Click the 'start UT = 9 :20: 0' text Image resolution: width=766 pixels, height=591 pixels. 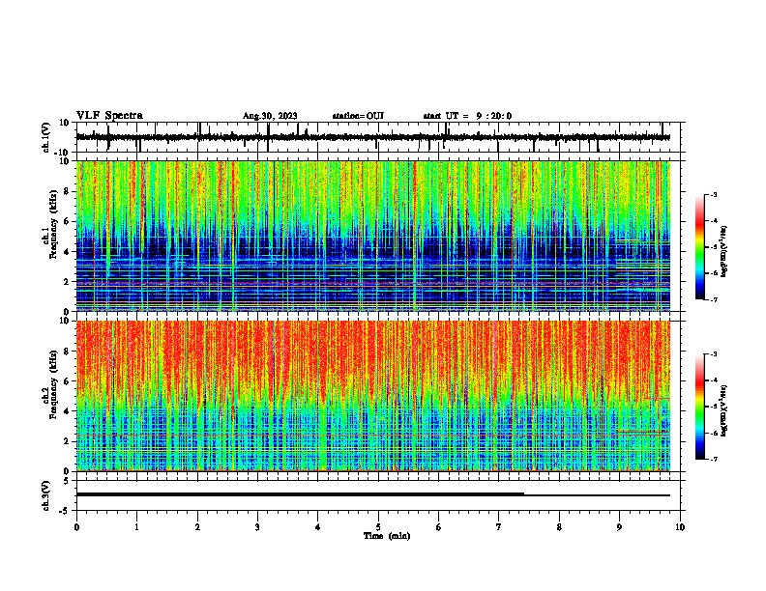pyautogui.click(x=467, y=116)
